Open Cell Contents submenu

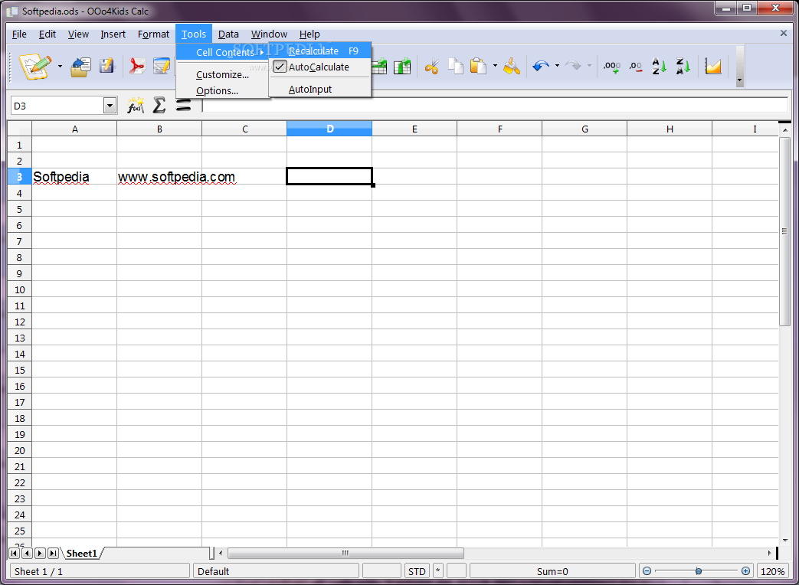coord(223,52)
